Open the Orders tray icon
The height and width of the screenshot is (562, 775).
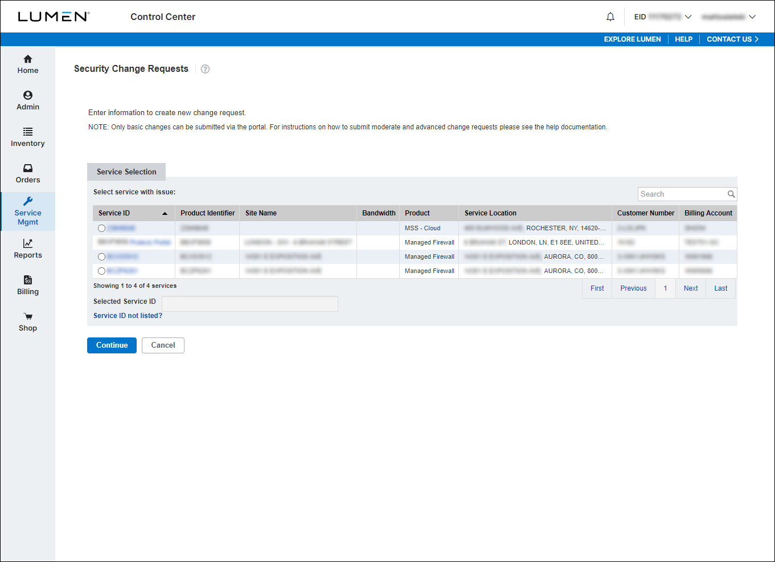pos(28,168)
